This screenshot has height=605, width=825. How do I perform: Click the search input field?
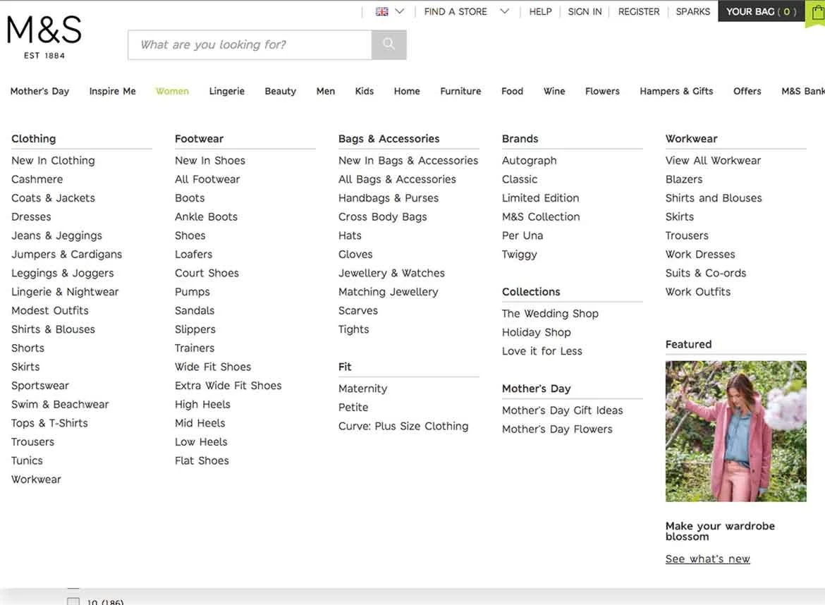[250, 44]
